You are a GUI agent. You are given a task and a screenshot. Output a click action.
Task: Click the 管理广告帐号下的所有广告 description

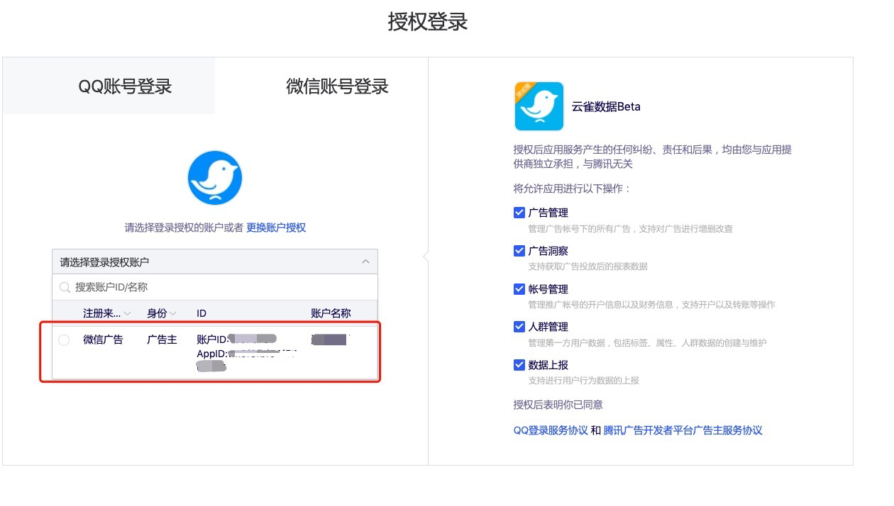(631, 229)
